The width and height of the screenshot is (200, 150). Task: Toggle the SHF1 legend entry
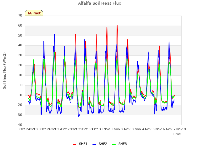coord(80,144)
